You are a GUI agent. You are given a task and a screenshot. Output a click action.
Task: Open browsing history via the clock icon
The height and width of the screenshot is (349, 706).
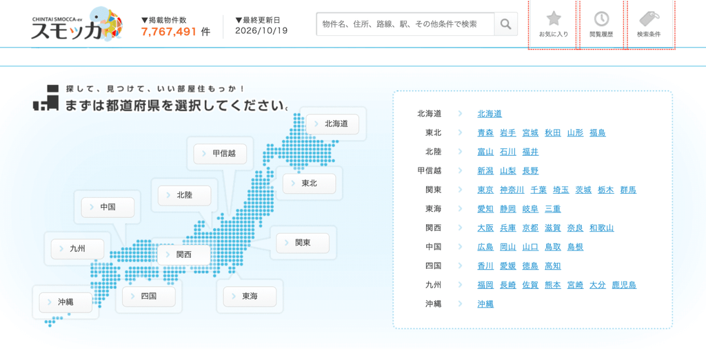point(601,24)
